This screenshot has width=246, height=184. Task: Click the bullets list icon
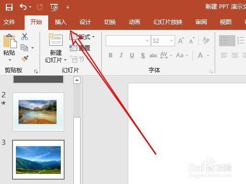227,40
